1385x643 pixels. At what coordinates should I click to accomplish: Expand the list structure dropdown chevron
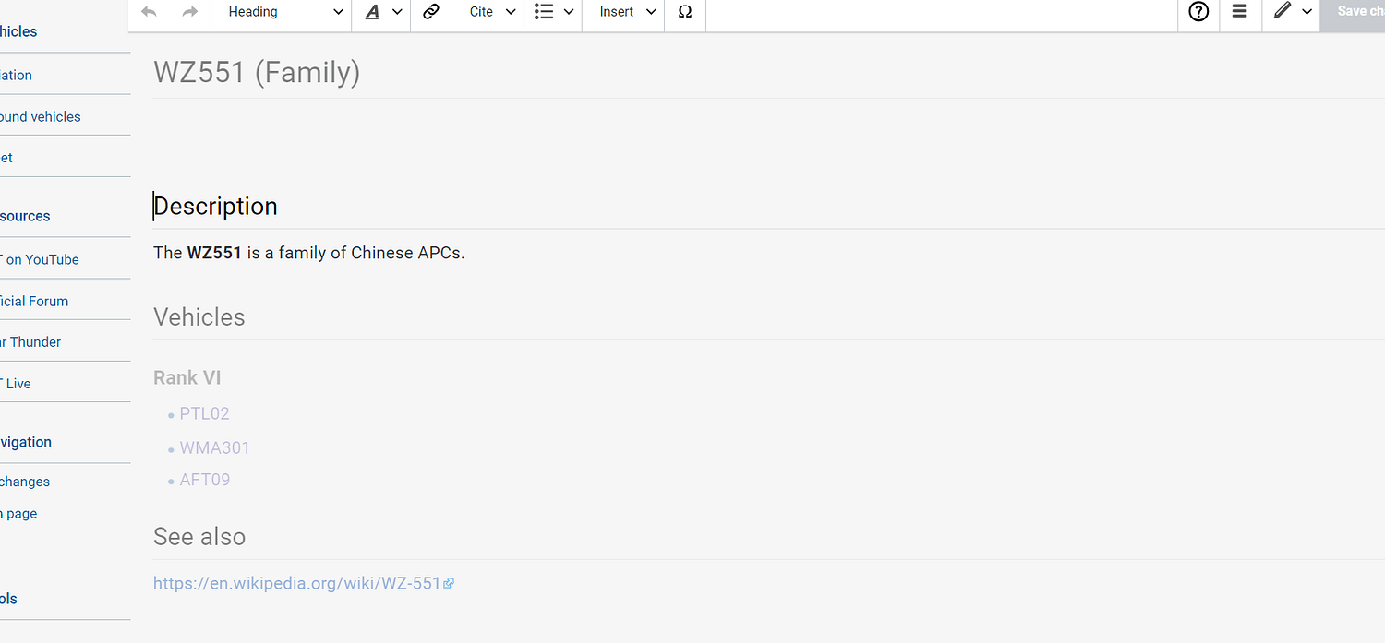point(569,11)
